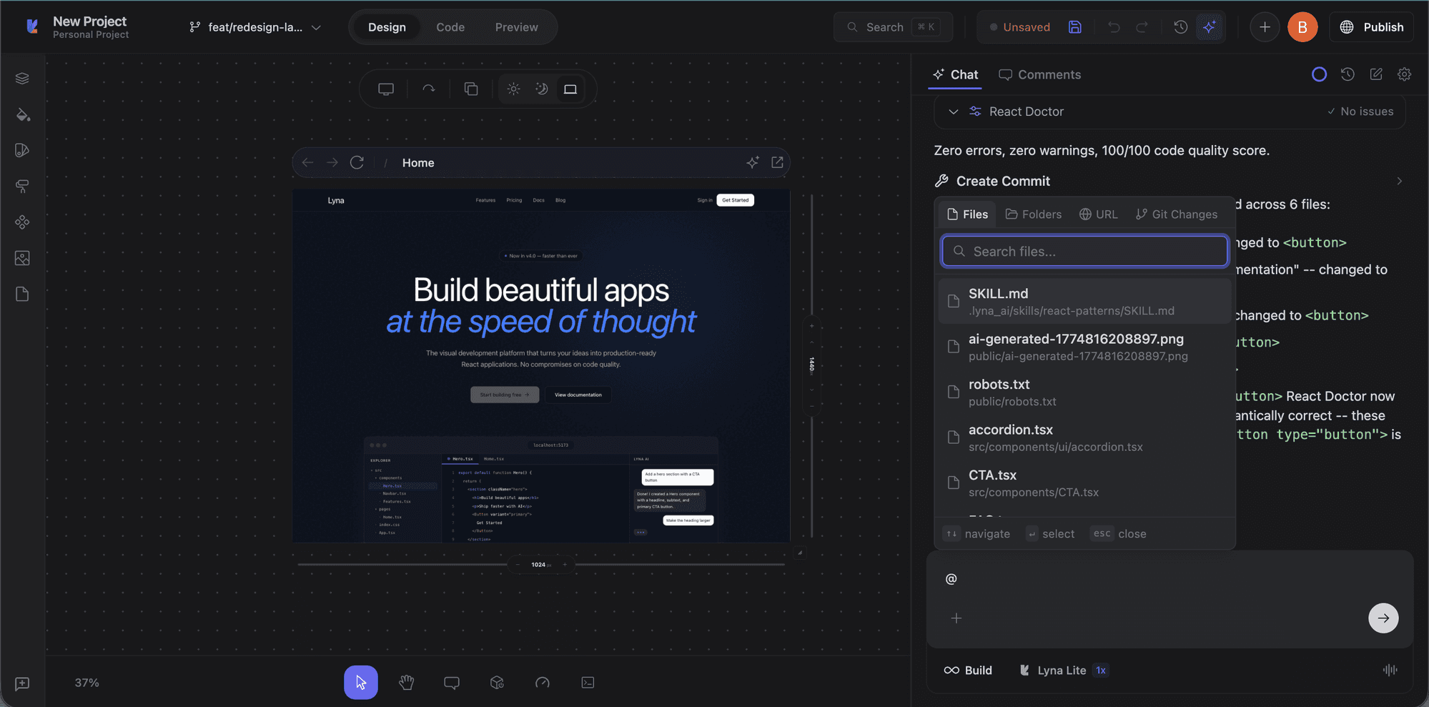Open the feat/redesign branch dropdown

coord(254,27)
